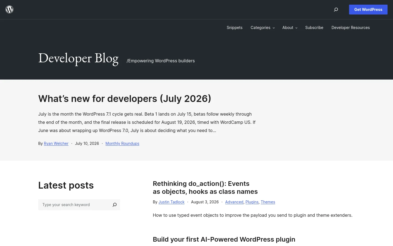Focus the "Type your search keyword" field
This screenshot has height=246, width=393.
[74, 205]
